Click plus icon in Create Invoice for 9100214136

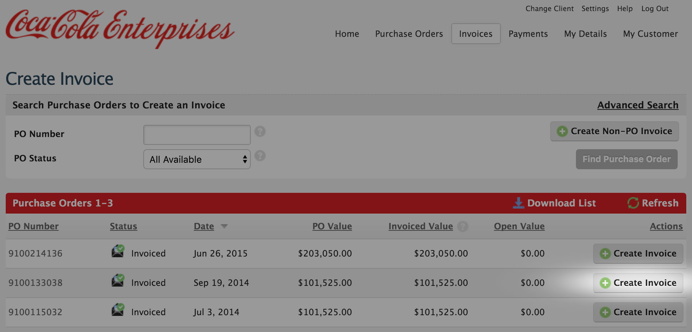(x=605, y=254)
